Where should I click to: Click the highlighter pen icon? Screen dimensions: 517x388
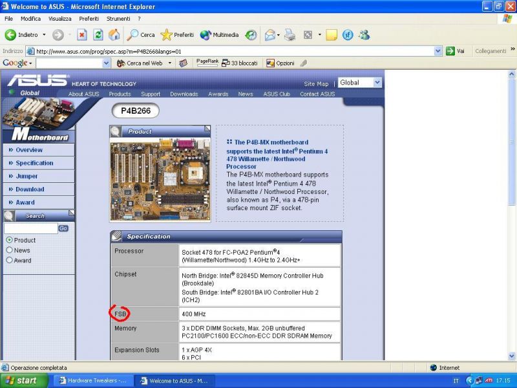[304, 63]
